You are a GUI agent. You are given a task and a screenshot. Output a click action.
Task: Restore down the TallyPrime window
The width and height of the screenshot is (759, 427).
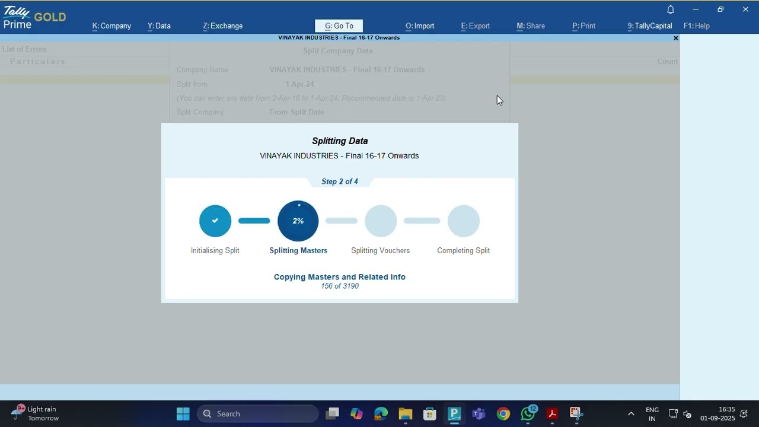tap(720, 9)
